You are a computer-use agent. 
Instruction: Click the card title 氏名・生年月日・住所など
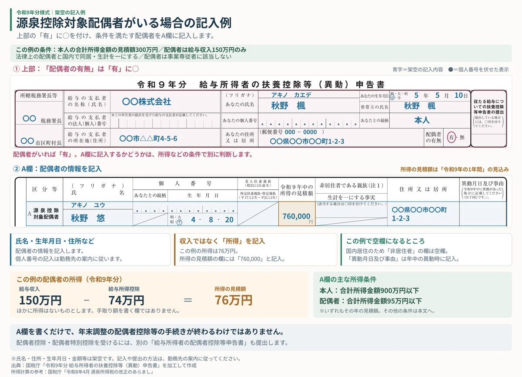point(55,241)
